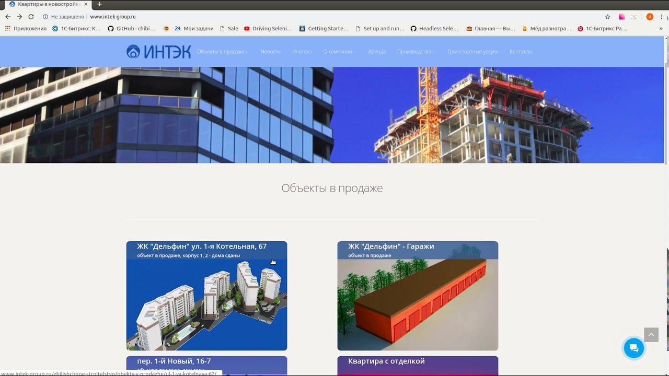Screen dimensions: 669x376
Task: Open the 1С-Битрикс: К... bookmark
Action: (76, 29)
